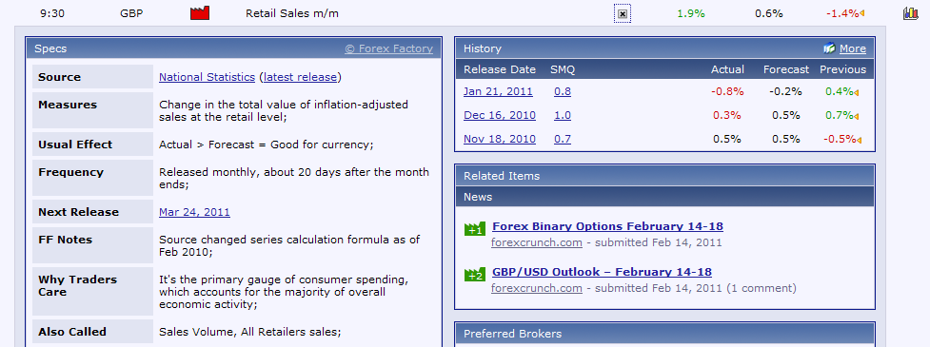This screenshot has height=347, width=930.
Task: Close the Retail Sales detail panel
Action: pyautogui.click(x=623, y=13)
